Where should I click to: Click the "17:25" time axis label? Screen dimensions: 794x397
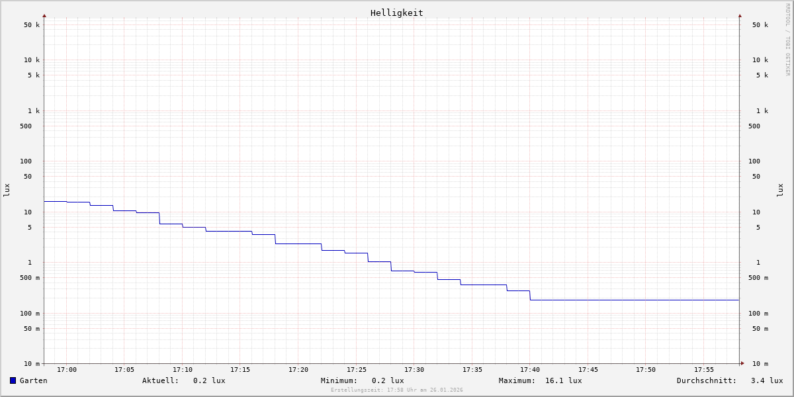point(357,369)
